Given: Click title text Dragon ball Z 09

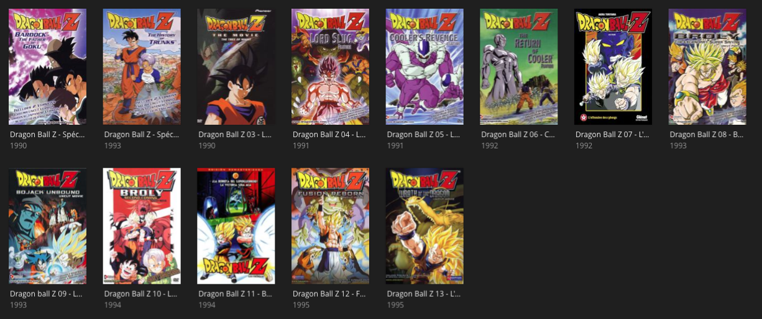Looking at the screenshot, I should (47, 294).
